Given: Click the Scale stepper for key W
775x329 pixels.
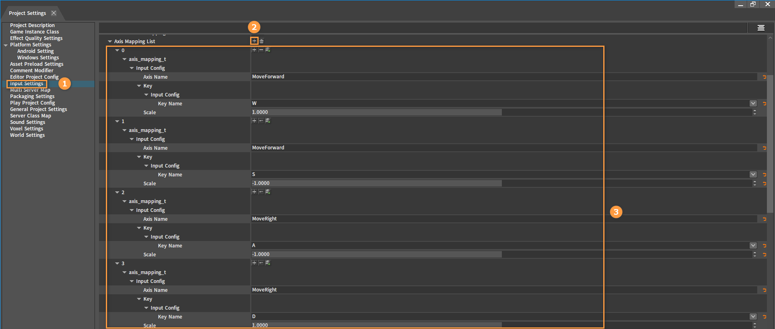Looking at the screenshot, I should coord(754,112).
